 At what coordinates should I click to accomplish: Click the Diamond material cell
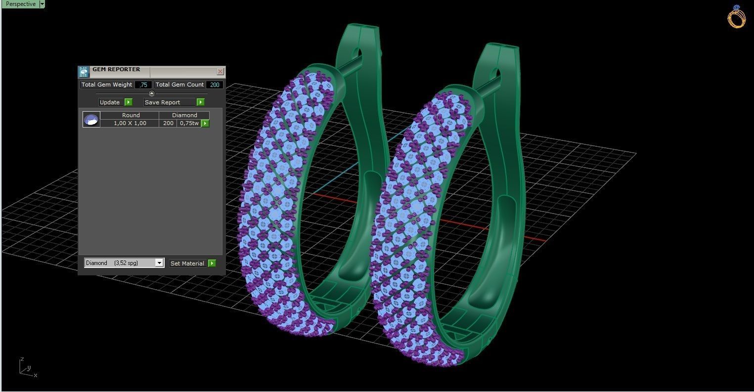coord(184,115)
